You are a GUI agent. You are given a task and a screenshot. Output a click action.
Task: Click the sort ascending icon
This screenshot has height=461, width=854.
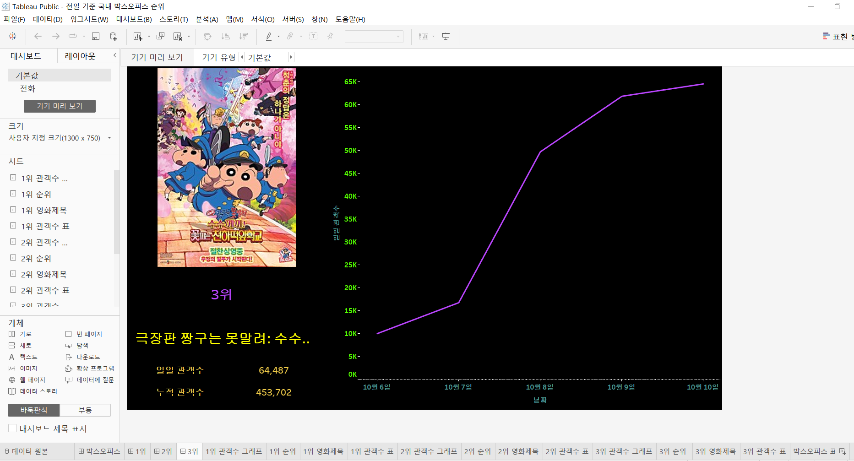[225, 36]
